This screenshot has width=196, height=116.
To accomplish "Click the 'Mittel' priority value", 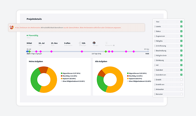I will (29, 43).
